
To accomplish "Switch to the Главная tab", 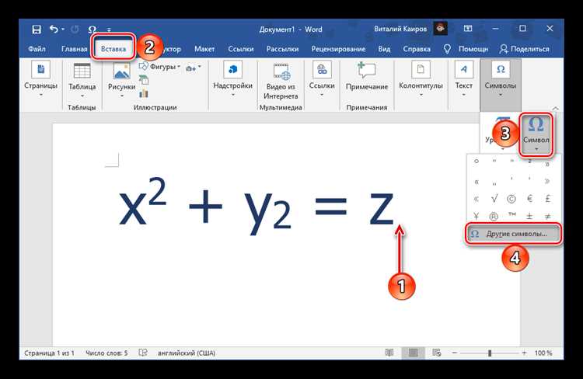I will (75, 49).
